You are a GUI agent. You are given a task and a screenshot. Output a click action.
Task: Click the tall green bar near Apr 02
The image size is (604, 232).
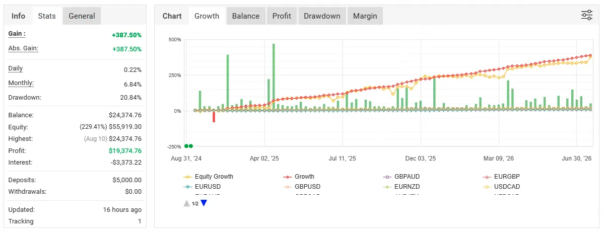(274, 77)
